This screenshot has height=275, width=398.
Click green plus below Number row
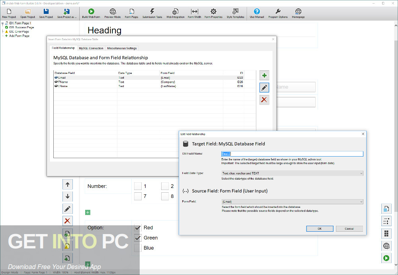[x=88, y=212]
